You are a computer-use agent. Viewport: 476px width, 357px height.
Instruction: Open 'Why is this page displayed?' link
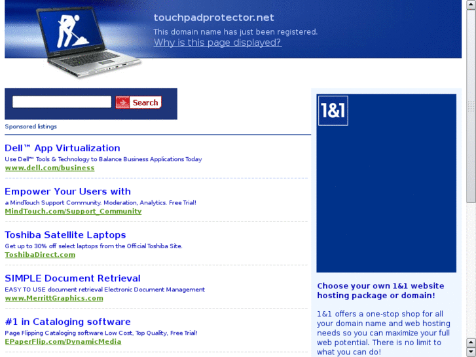click(217, 43)
